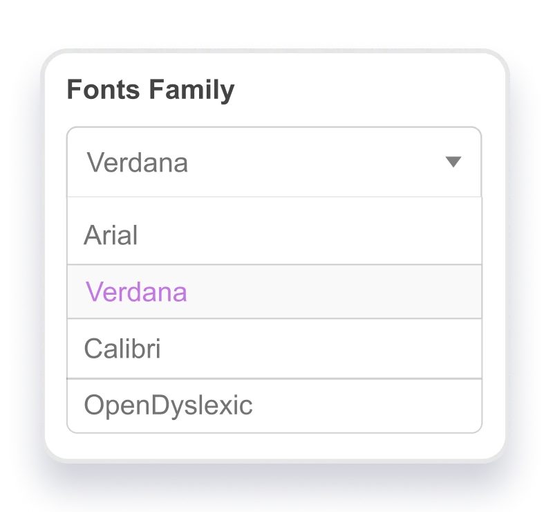Click the grey-highlighted Verdana row
553x512 pixels.
click(274, 292)
